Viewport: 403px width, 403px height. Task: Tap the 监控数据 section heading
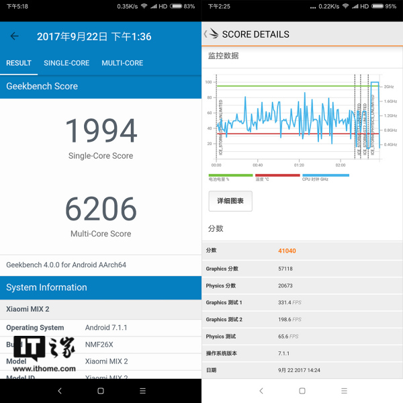(x=224, y=56)
